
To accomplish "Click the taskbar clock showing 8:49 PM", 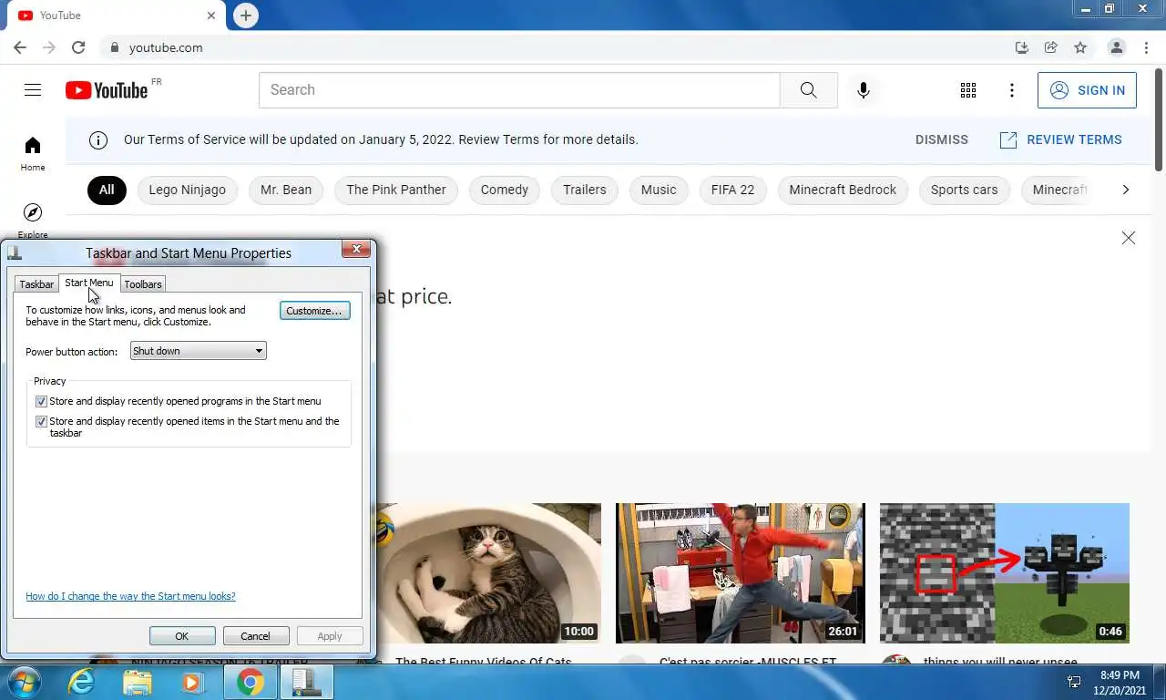I will pos(1120,683).
